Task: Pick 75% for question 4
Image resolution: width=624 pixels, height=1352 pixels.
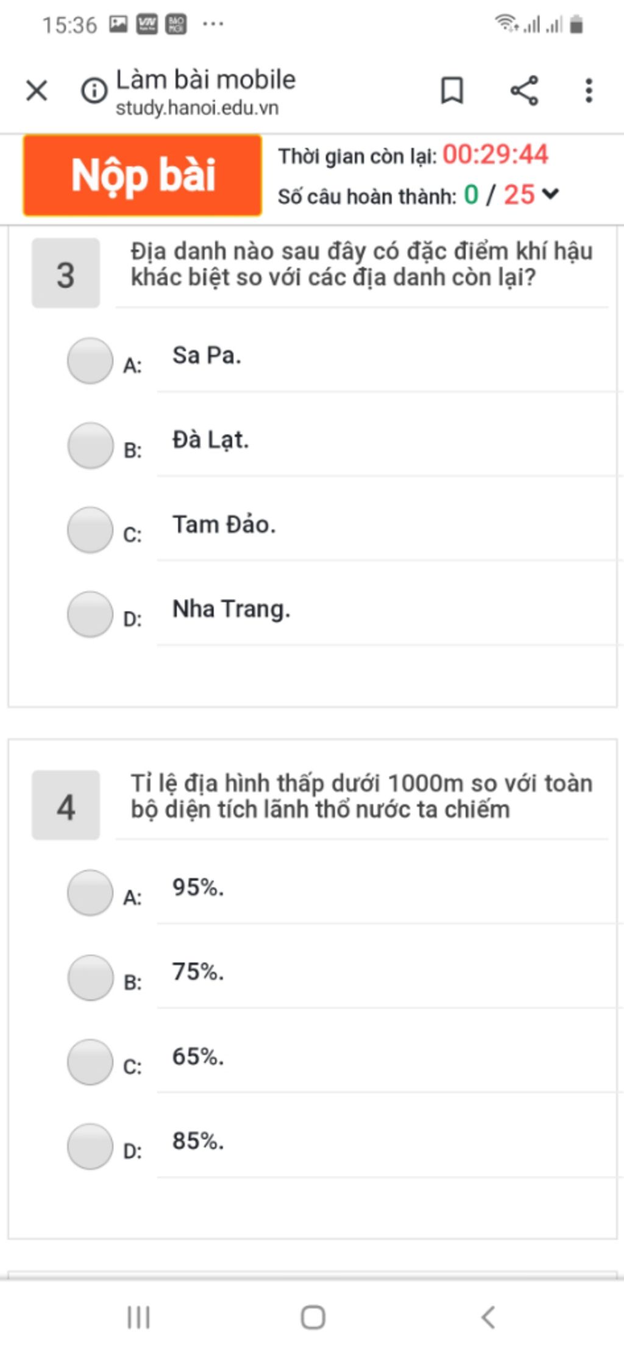Action: pos(90,978)
